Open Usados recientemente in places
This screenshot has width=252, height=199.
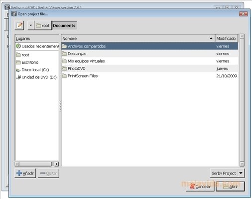click(x=37, y=46)
